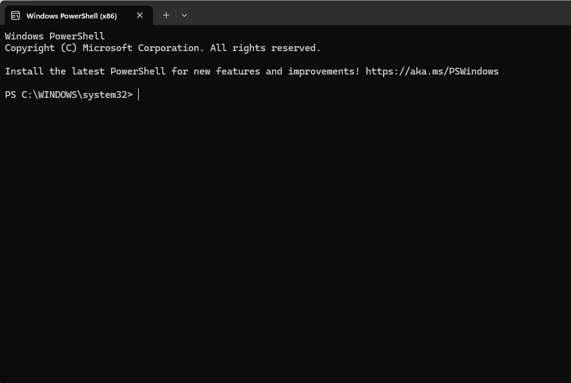Click the PowerShell terminal icon on the tab
Screen dimensions: 571x383
coord(15,15)
